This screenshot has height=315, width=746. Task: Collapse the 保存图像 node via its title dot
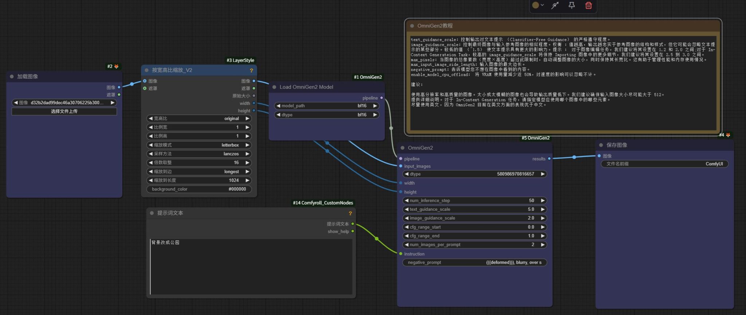[601, 145]
